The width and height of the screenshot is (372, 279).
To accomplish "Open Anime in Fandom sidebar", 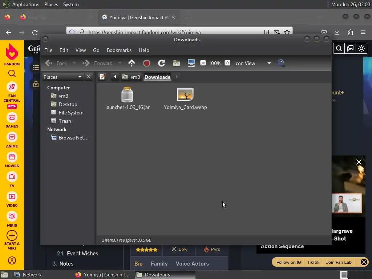I will pos(12,141).
